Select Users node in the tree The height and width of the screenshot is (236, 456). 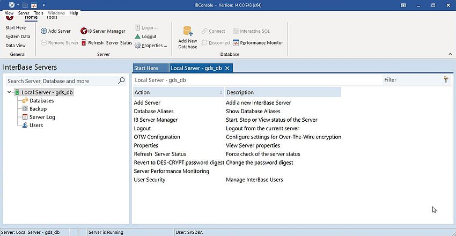point(36,126)
